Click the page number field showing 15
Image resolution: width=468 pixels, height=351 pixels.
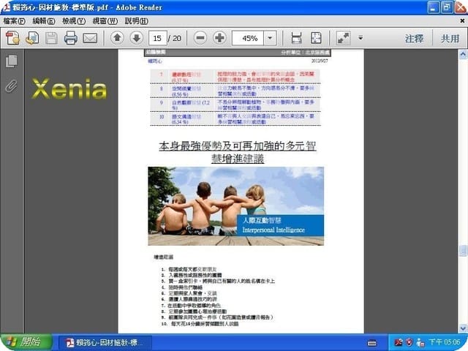158,38
